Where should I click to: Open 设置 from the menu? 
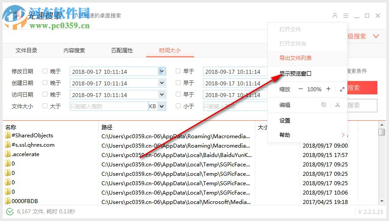(x=307, y=121)
